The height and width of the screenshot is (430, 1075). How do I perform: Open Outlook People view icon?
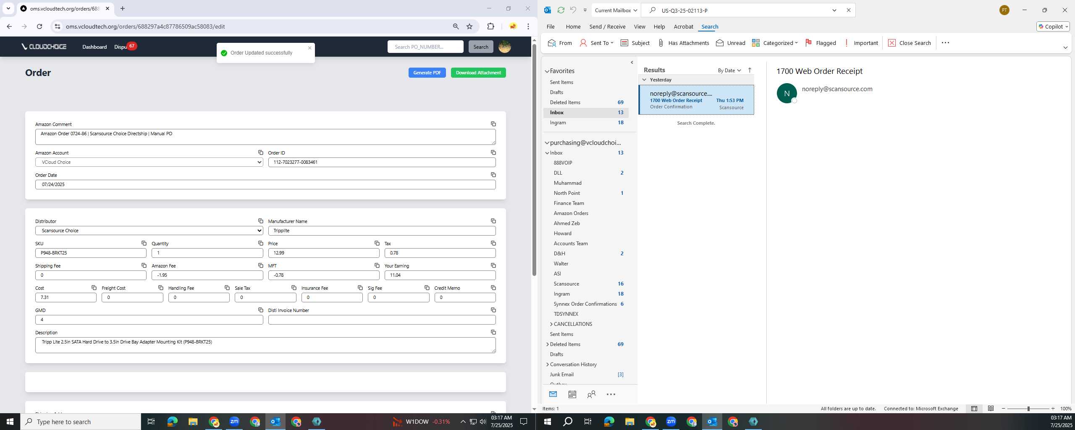591,394
